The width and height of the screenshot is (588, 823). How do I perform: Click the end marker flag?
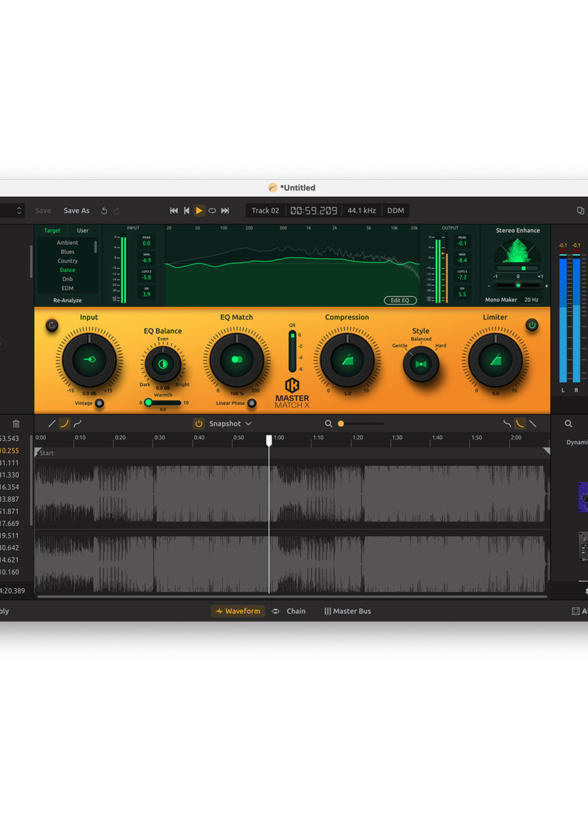coord(547,451)
